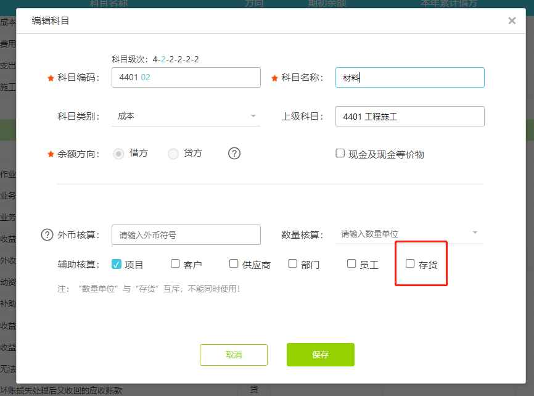Viewport: 534px width, 396px height.
Task: Open the 科目类别 dropdown
Action: click(186, 116)
